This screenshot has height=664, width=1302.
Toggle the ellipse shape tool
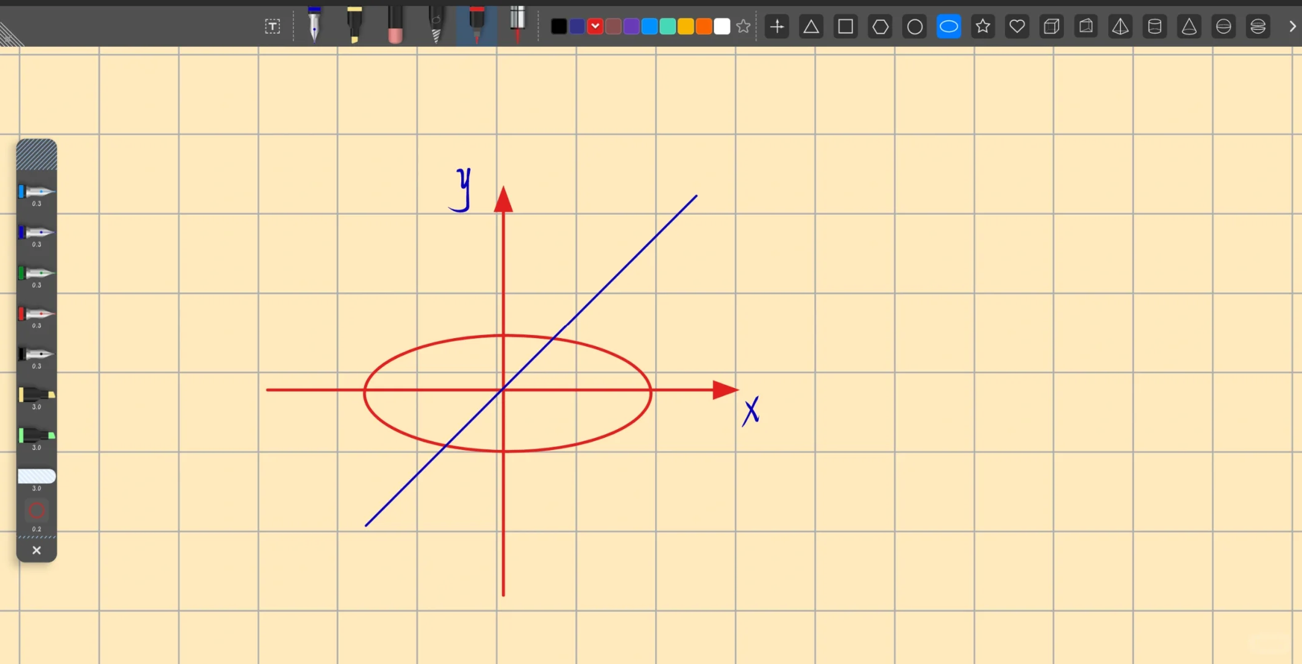coord(948,26)
